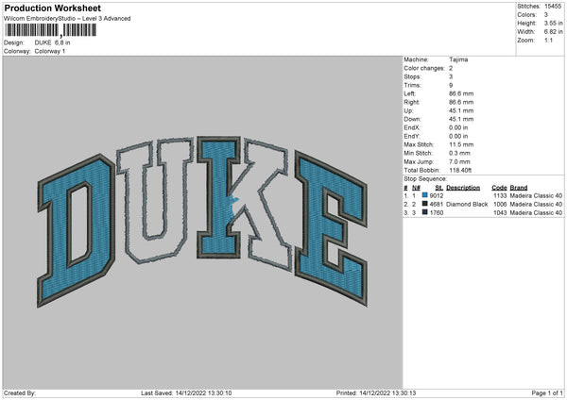Select the Total Bobbin value 118.40ft
The image size is (567, 400).
coord(460,170)
